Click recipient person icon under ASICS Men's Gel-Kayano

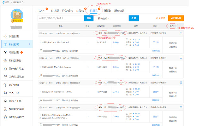[41, 75]
